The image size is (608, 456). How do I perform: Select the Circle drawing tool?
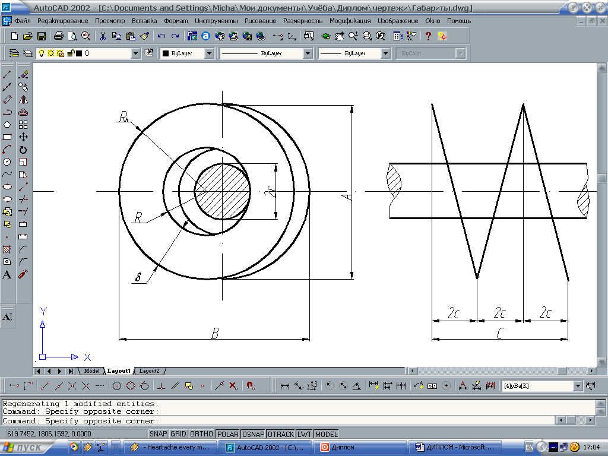[7, 162]
